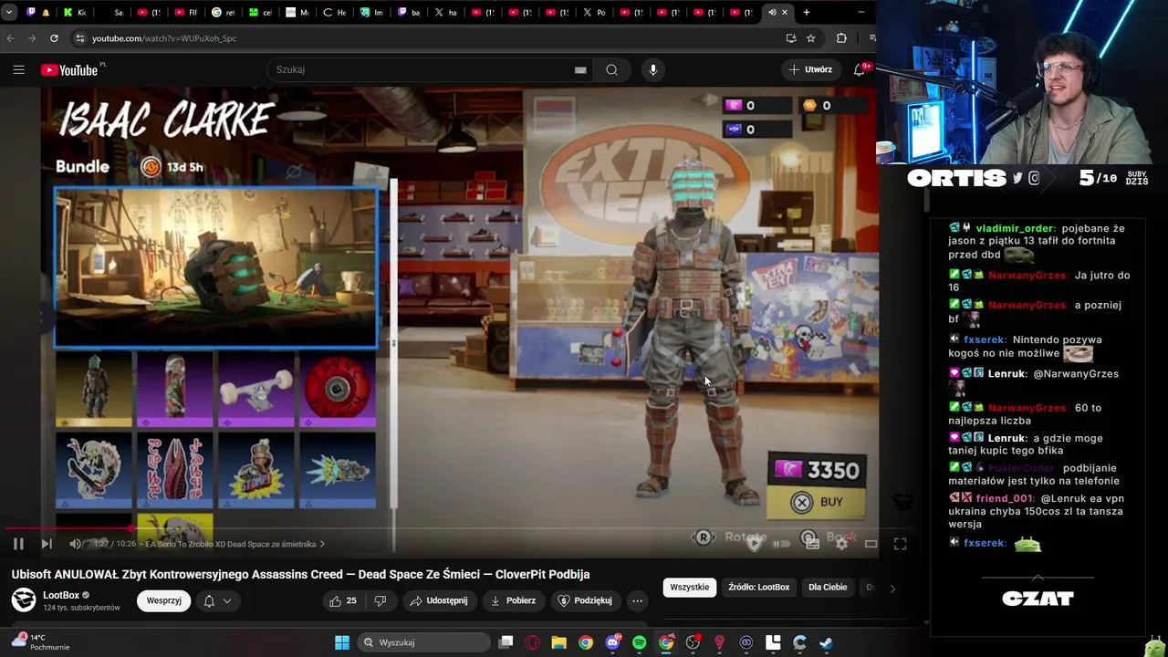Open Windows Start menu
1168x657 pixels.
pos(342,642)
